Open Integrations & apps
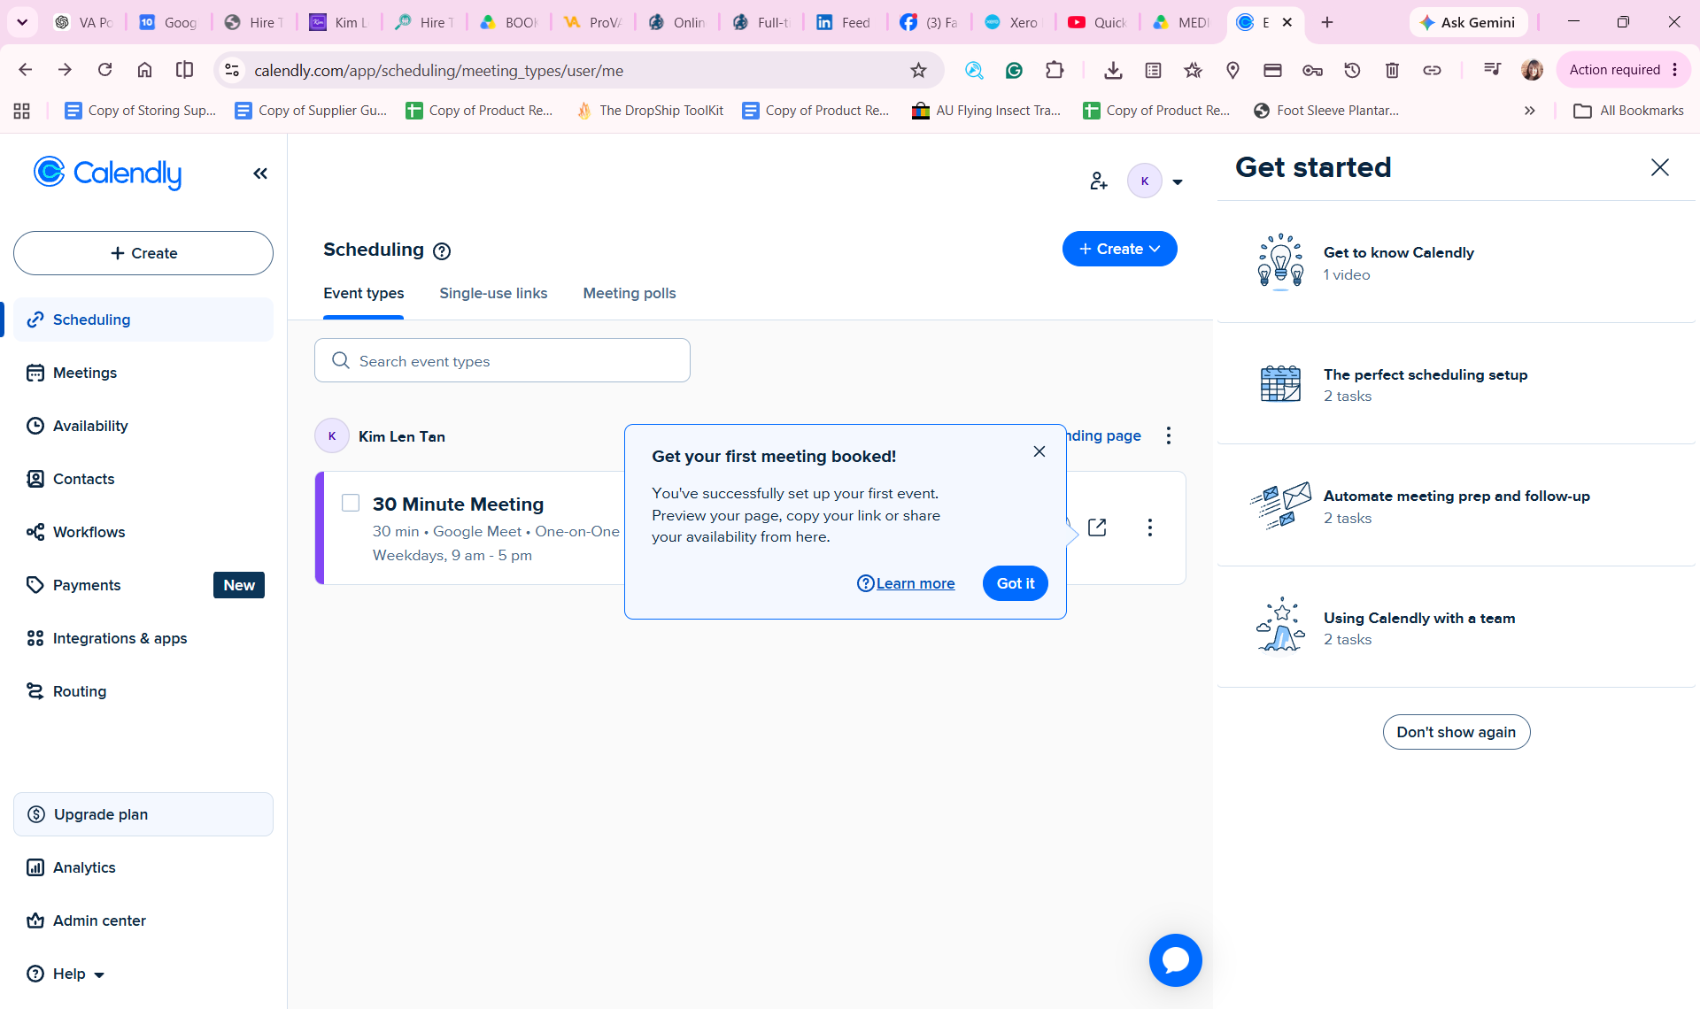 [x=143, y=638]
